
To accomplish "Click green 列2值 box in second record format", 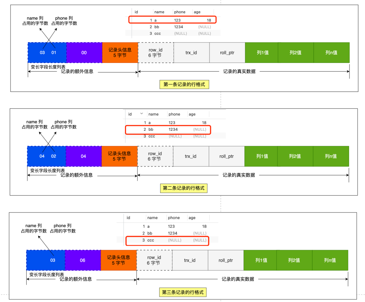I will pos(295,156).
